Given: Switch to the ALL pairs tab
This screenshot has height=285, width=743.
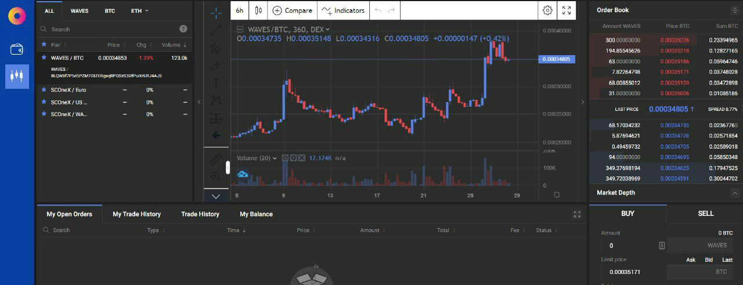Looking at the screenshot, I should pos(49,10).
